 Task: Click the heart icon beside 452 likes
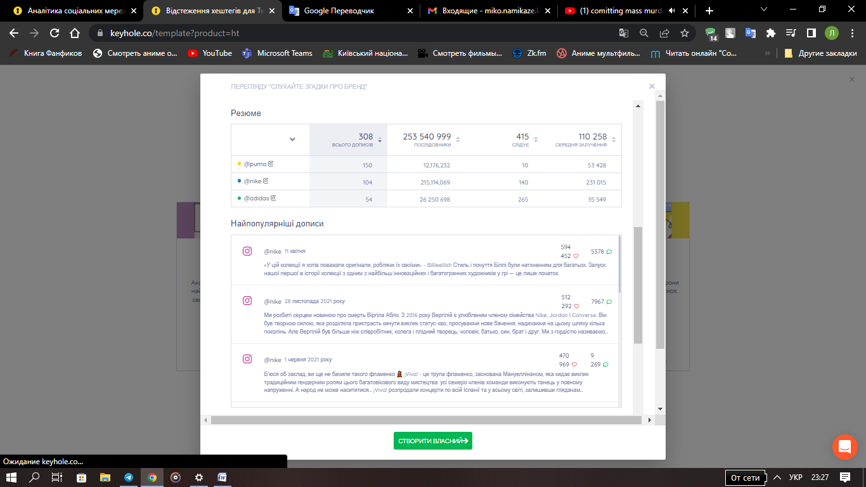(x=576, y=256)
